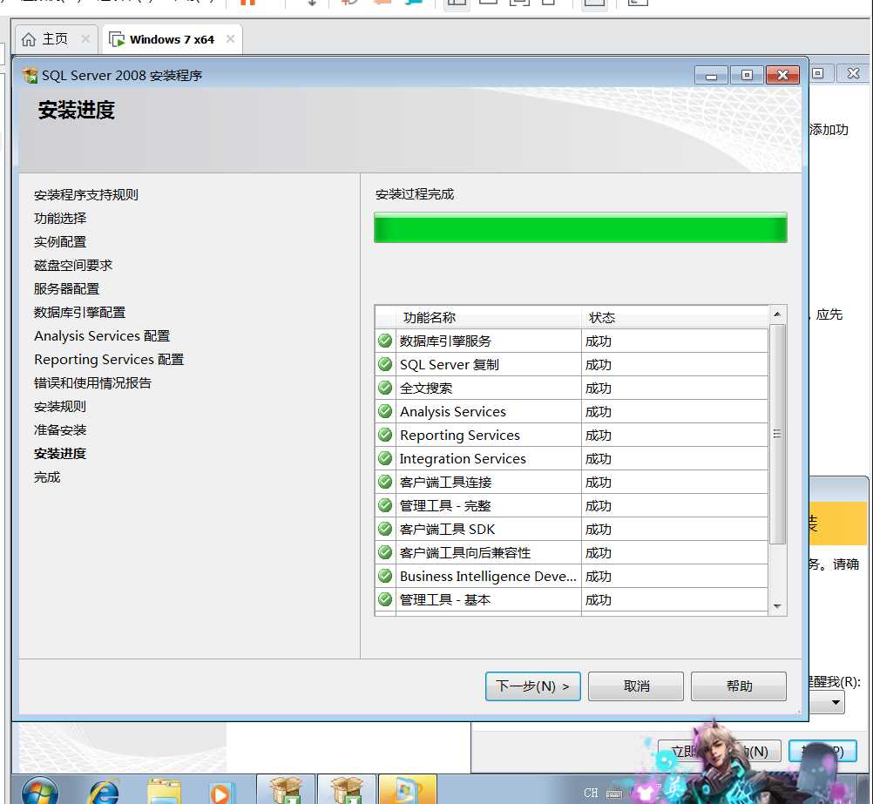Select the Windows 7 x64 tab
The image size is (873, 804).
click(172, 39)
